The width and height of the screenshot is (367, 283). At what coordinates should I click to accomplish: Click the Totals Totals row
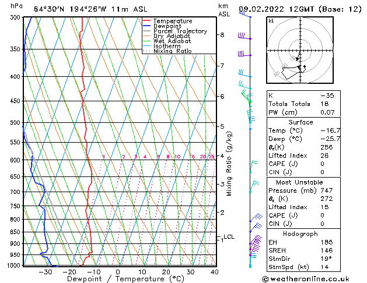[x=303, y=104]
